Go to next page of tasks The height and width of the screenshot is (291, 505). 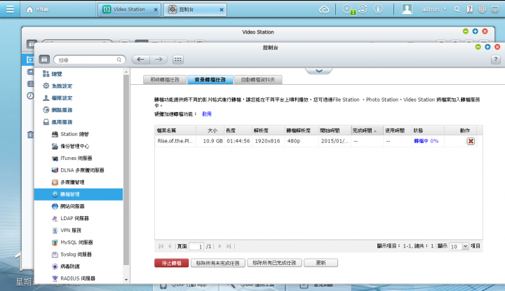coord(220,246)
